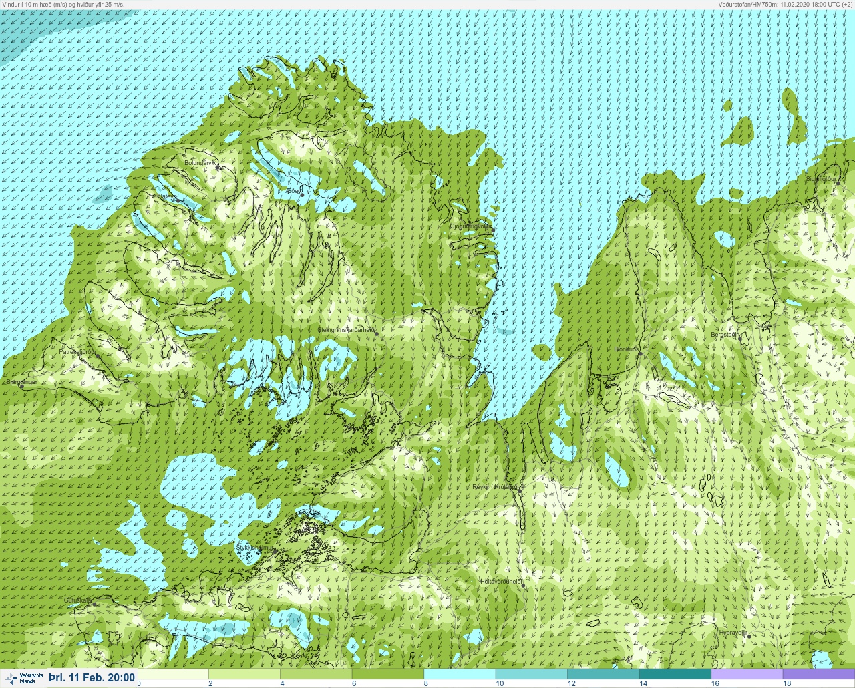Screen dimensions: 855x688
Task: Click the Holtavörðuheiði station label
Action: tap(500, 582)
